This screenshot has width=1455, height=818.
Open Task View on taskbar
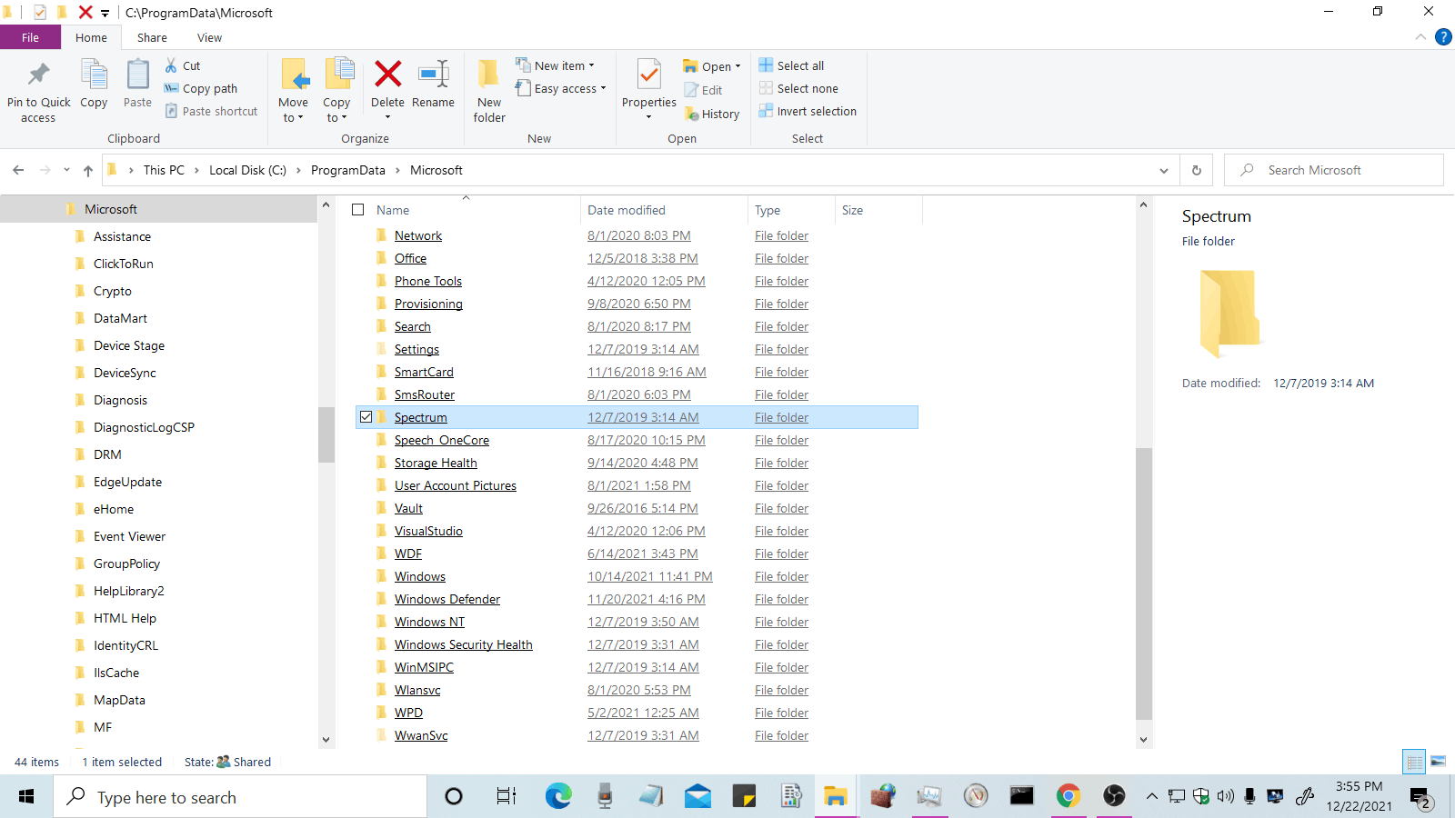pos(506,797)
